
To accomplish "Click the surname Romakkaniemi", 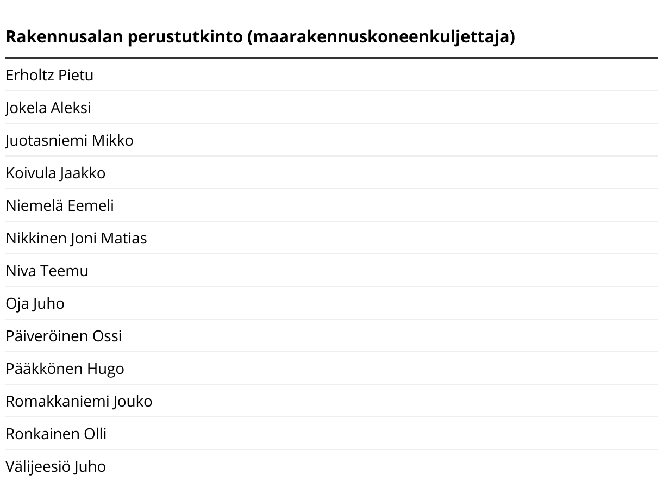I will (57, 401).
